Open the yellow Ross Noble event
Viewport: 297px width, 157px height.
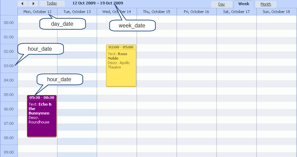click(121, 69)
